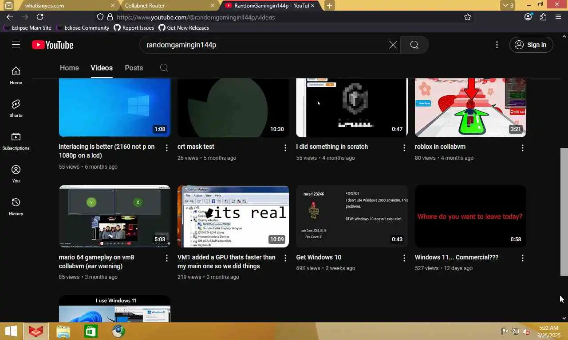Expand the tab list dropdown arrow
The height and width of the screenshot is (340, 568).
(x=508, y=5)
